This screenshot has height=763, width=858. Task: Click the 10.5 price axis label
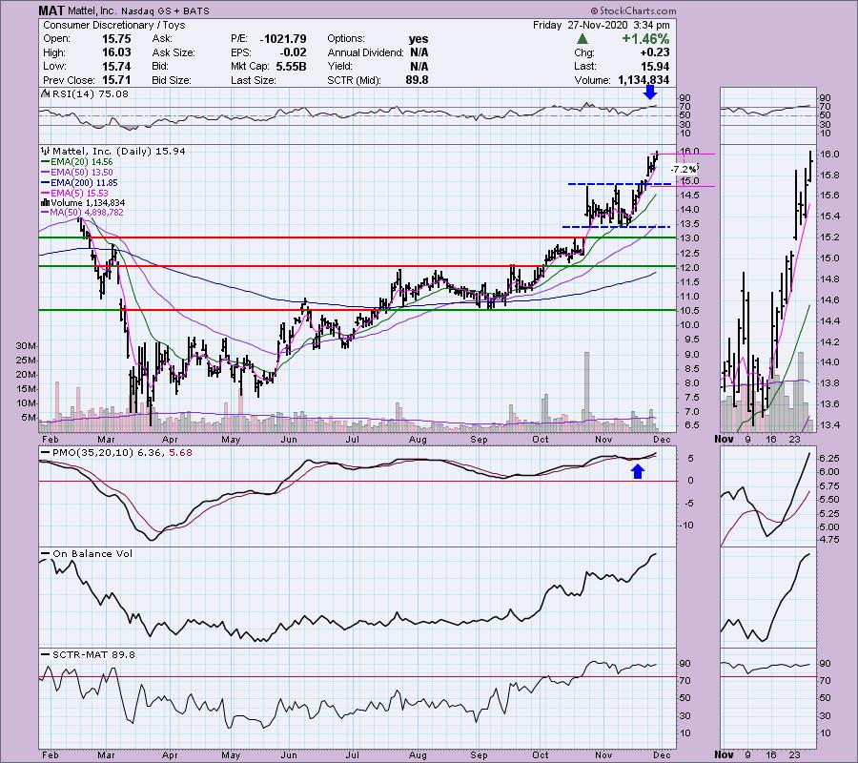coord(687,310)
